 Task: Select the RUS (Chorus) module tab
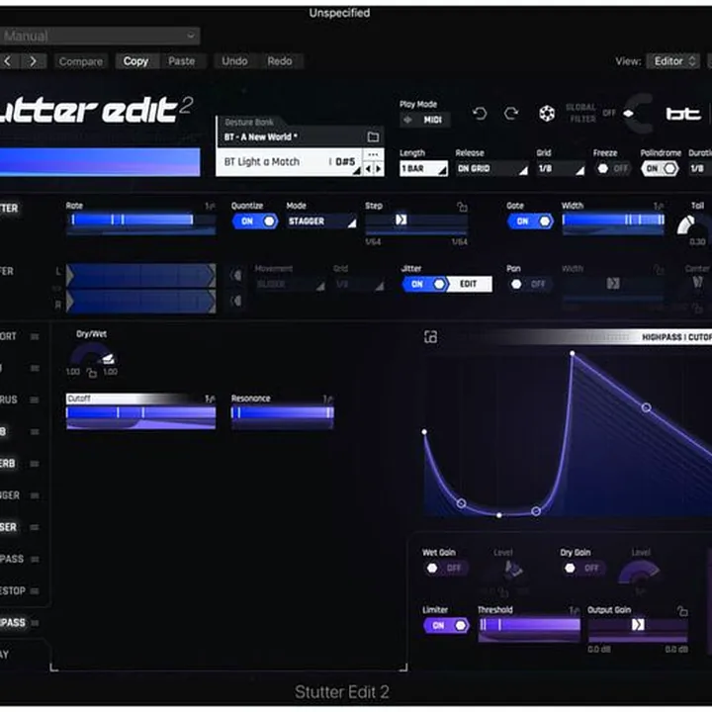click(9, 400)
